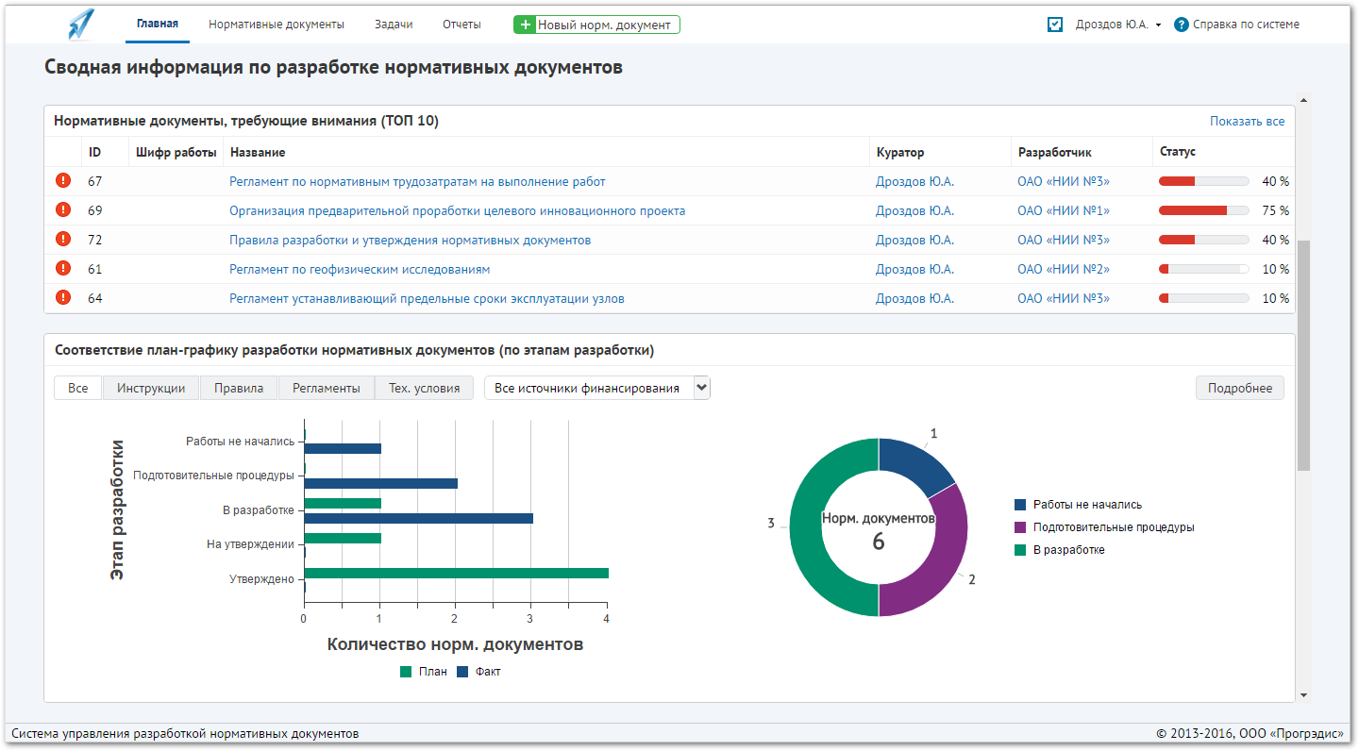Switch to the Отчеты menu
Screen dimensions: 1359x751
[x=461, y=25]
